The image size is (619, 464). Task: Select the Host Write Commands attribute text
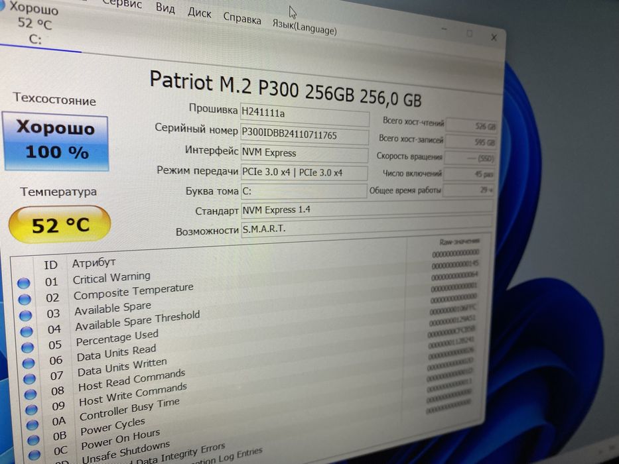coord(133,394)
